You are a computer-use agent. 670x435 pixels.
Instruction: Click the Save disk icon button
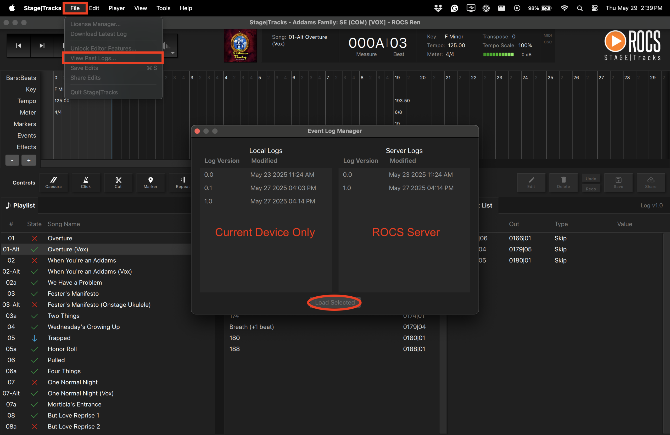point(618,182)
